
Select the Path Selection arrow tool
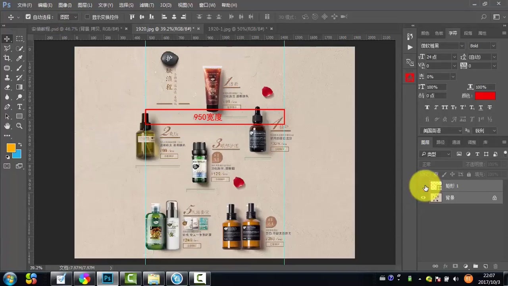(7, 116)
